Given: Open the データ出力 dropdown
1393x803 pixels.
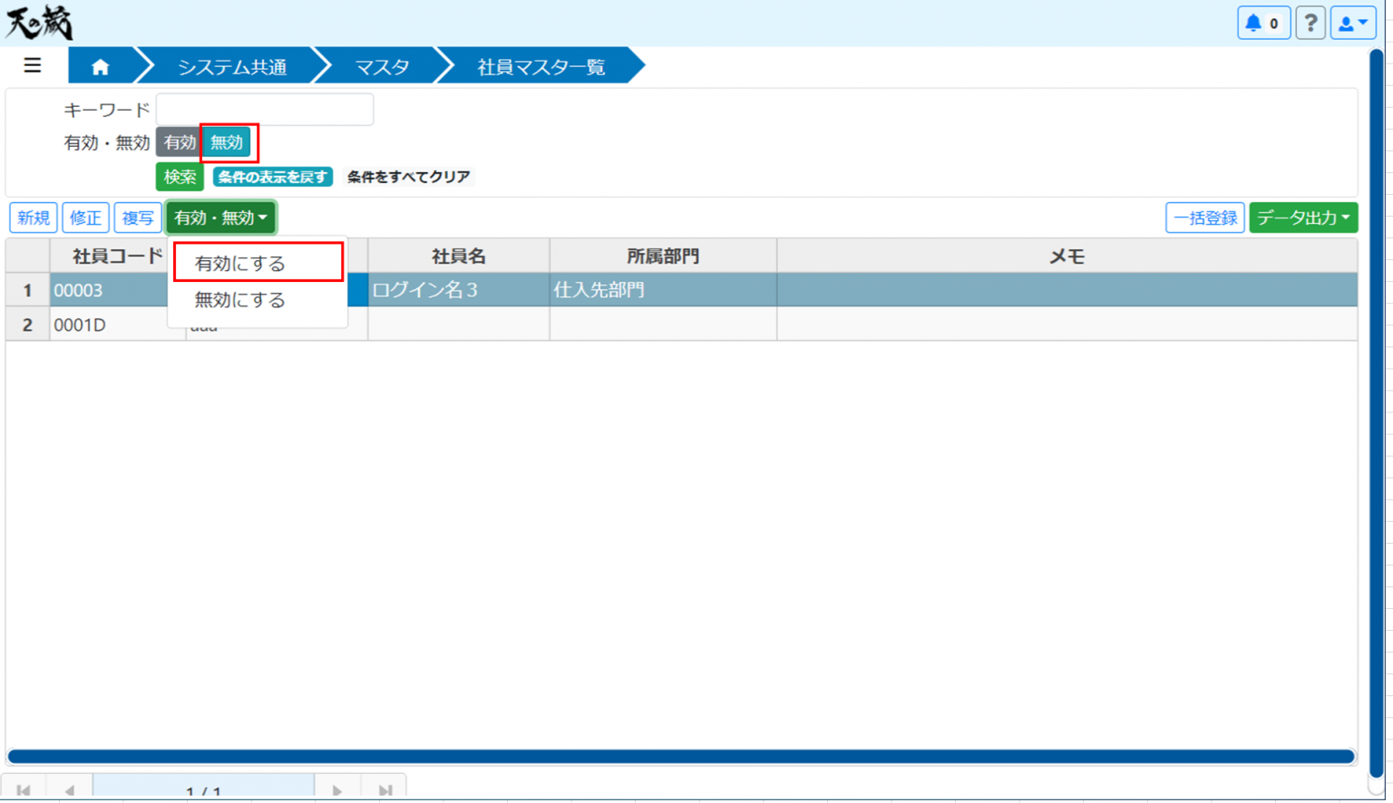Looking at the screenshot, I should click(1303, 218).
